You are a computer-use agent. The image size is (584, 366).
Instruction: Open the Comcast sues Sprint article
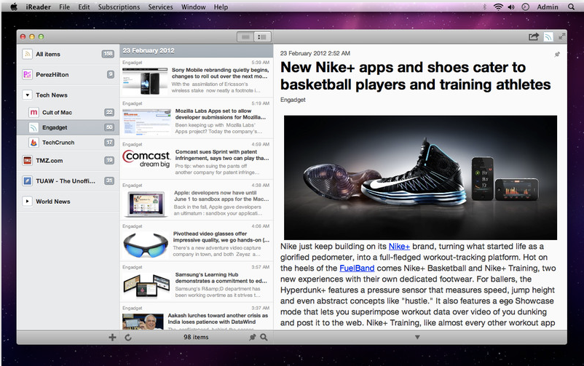(x=197, y=160)
